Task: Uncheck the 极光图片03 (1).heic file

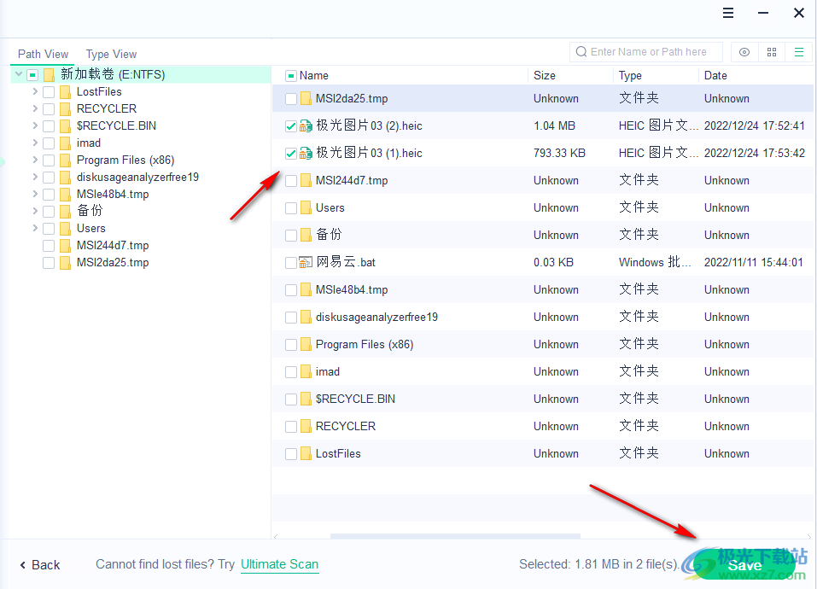Action: tap(290, 153)
